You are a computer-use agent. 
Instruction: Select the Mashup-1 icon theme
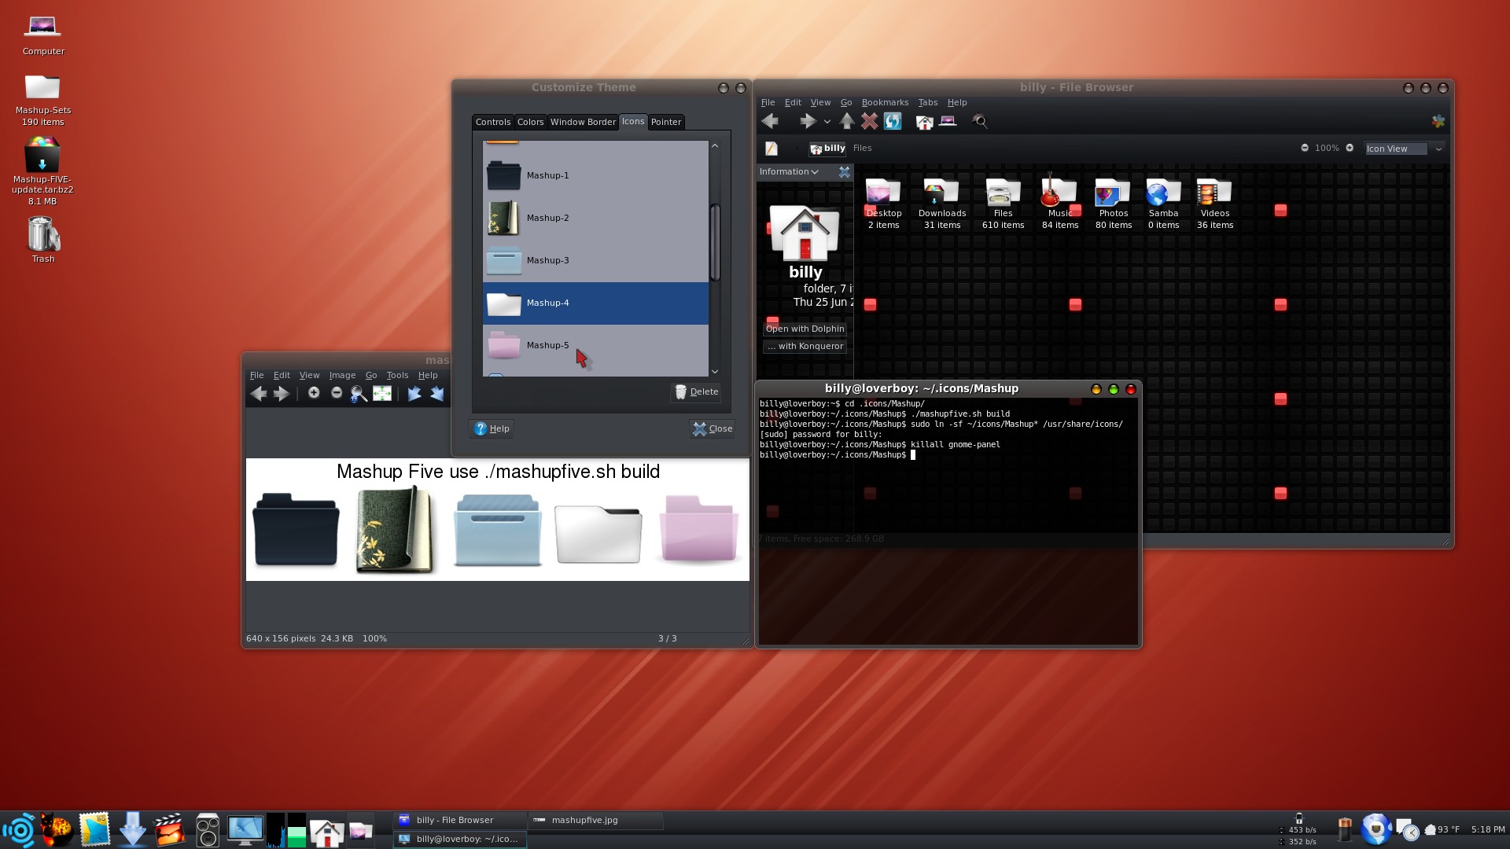pos(595,175)
